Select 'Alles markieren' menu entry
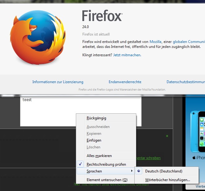This screenshot has height=191, width=205. click(x=106, y=156)
